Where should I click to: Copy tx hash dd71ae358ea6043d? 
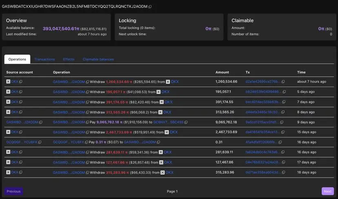(x=283, y=172)
